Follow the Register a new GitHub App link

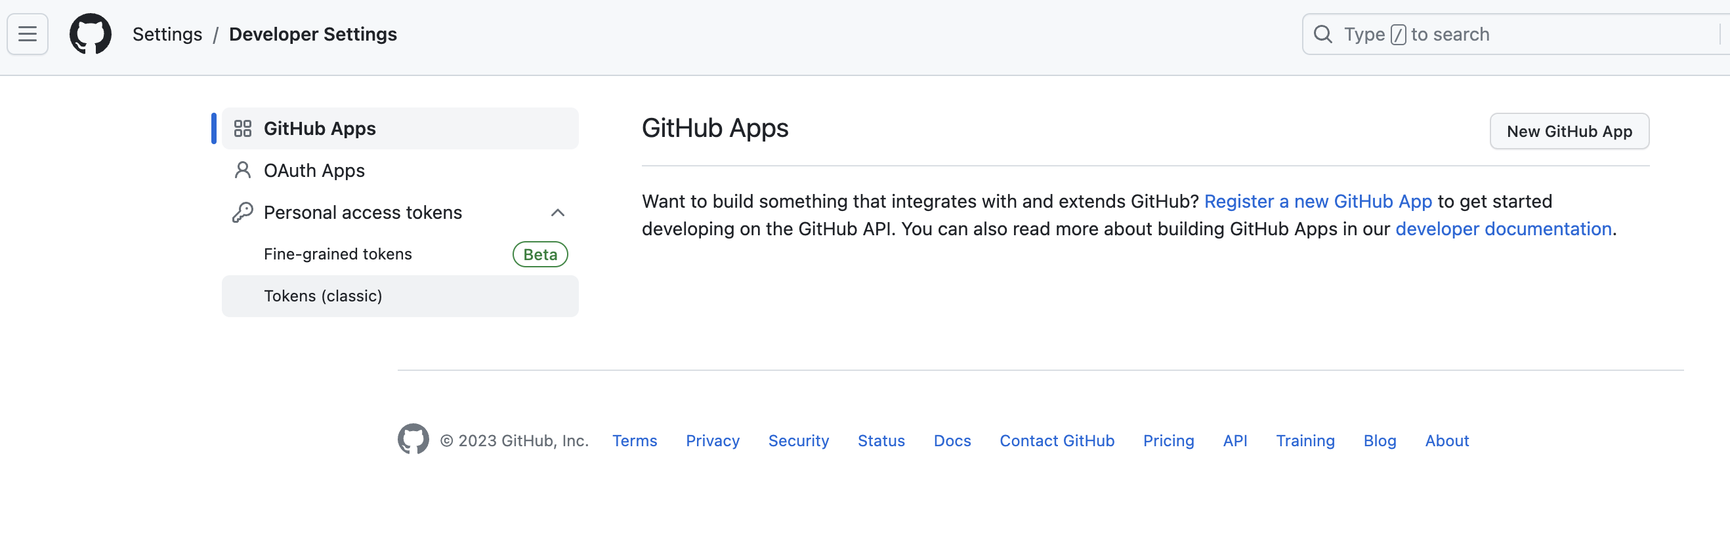point(1318,201)
